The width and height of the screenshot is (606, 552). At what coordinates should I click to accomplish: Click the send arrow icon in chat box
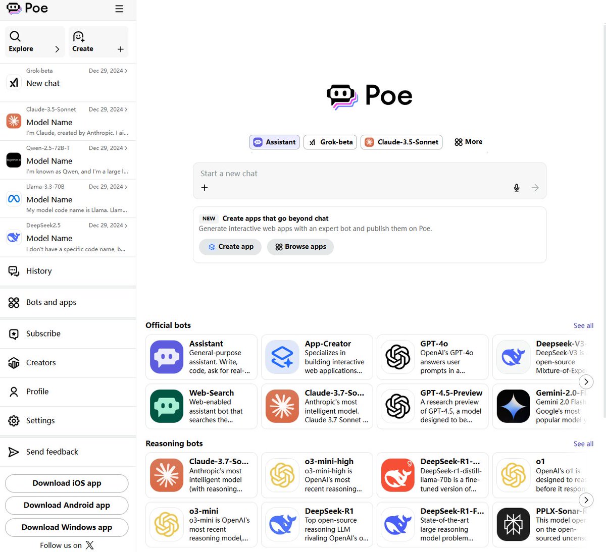535,188
